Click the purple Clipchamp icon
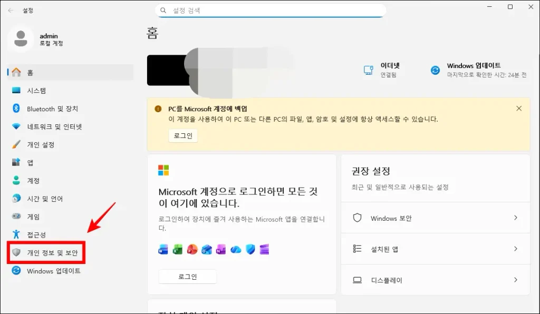Image resolution: width=540 pixels, height=314 pixels. (x=265, y=249)
